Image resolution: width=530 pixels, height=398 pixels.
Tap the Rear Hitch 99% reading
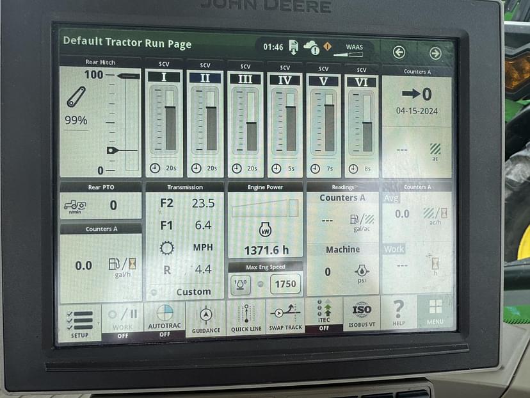(76, 120)
